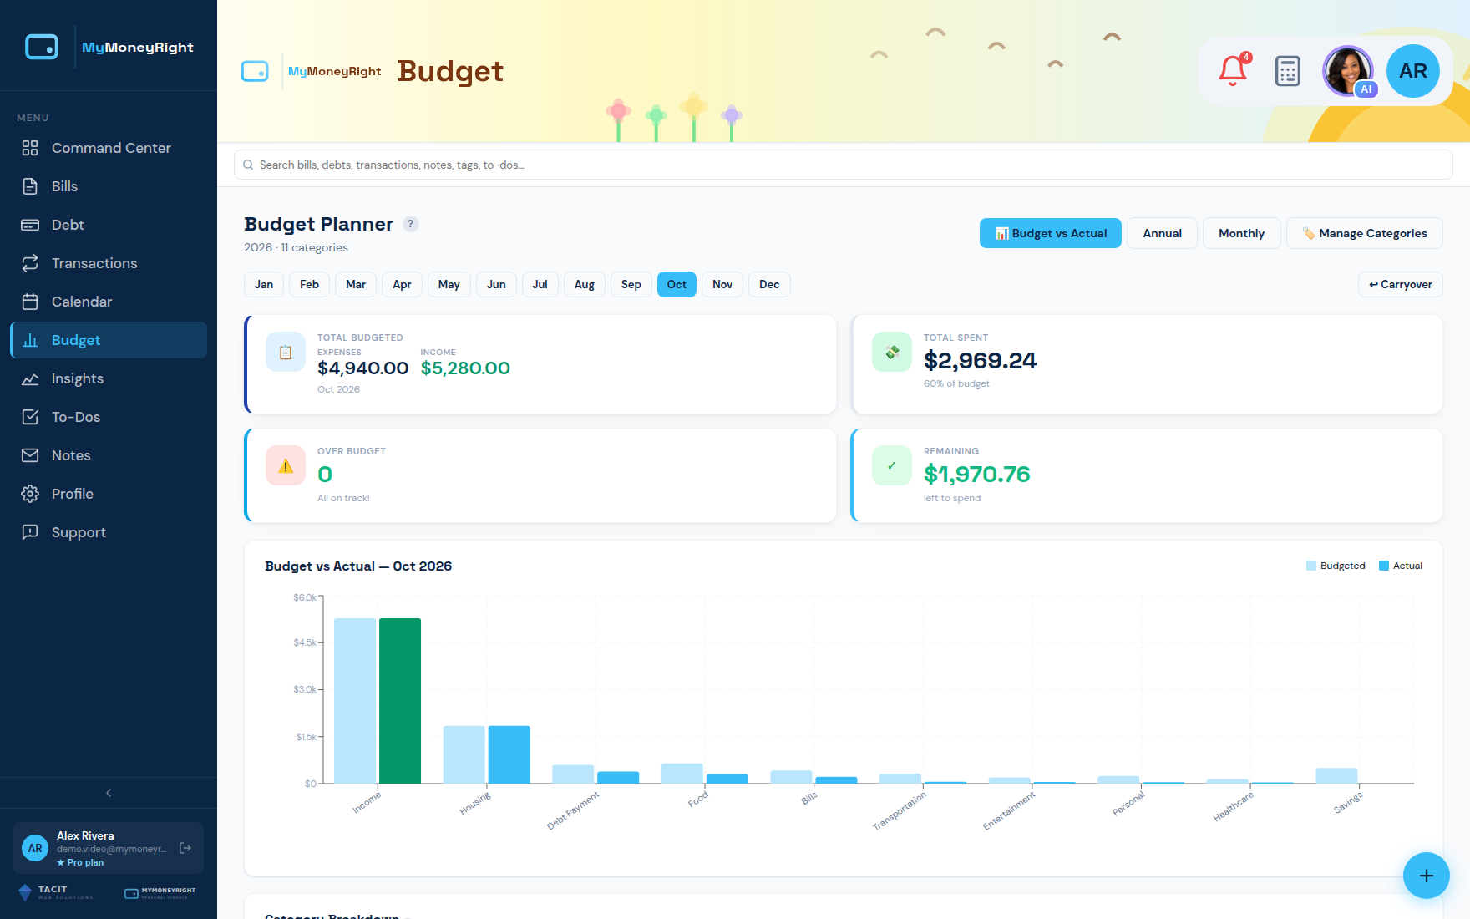
Task: Open the Budget item in sidebar
Action: pyautogui.click(x=109, y=340)
